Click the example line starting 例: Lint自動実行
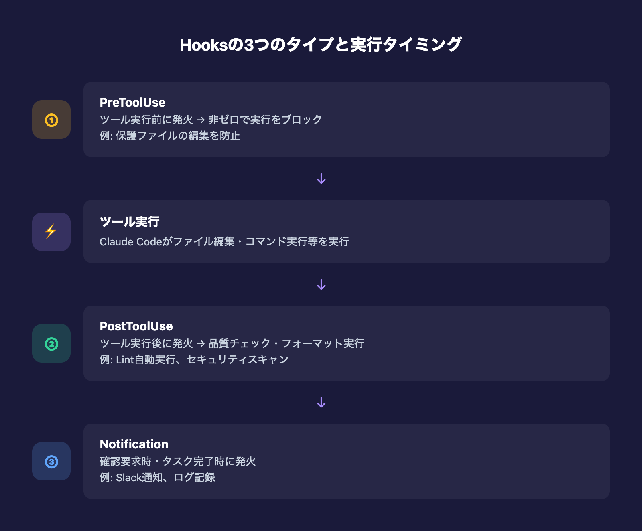Viewport: 642px width, 531px height. 194,360
